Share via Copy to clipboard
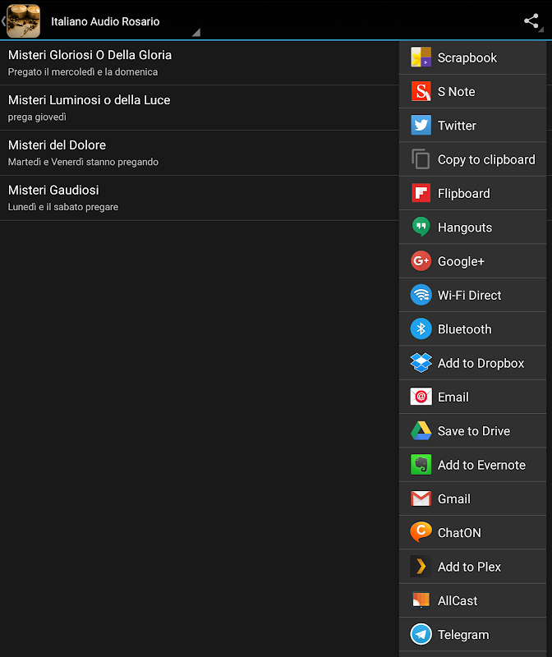The height and width of the screenshot is (657, 552). [485, 160]
